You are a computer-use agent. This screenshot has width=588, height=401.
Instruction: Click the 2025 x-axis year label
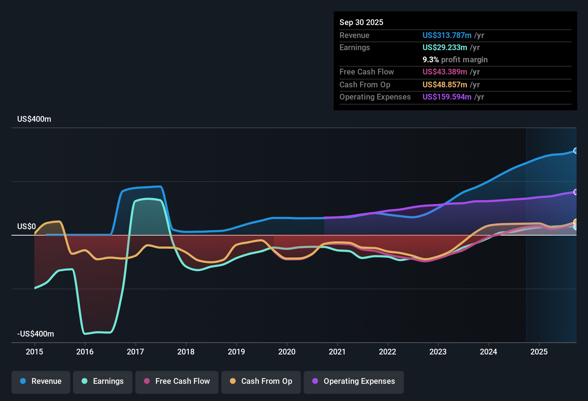539,352
